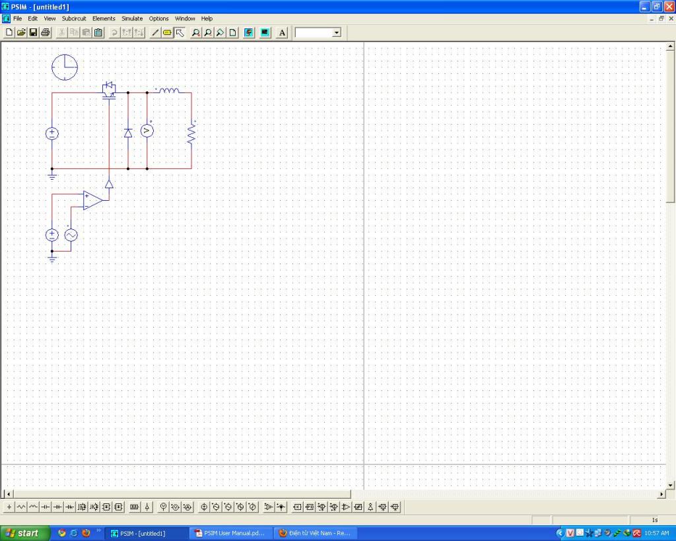
Task: Click the yellow Label tool icon
Action: click(x=167, y=32)
